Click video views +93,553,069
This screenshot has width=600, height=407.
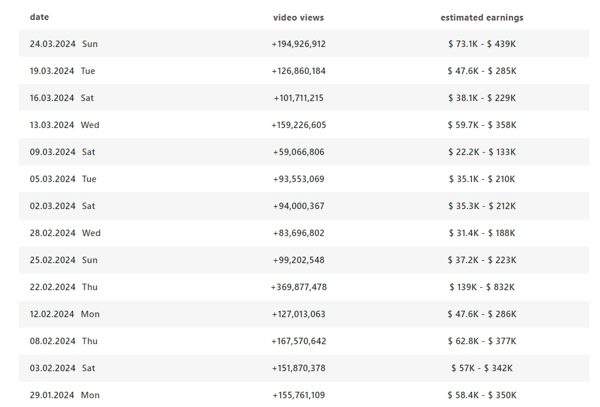[x=299, y=179]
